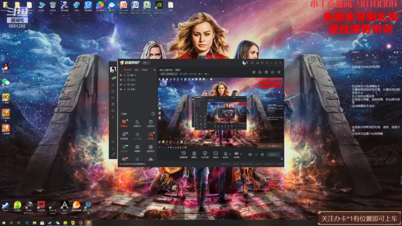Click the bell notification icon above preview
This screenshot has width=402, height=226.
pos(272,72)
